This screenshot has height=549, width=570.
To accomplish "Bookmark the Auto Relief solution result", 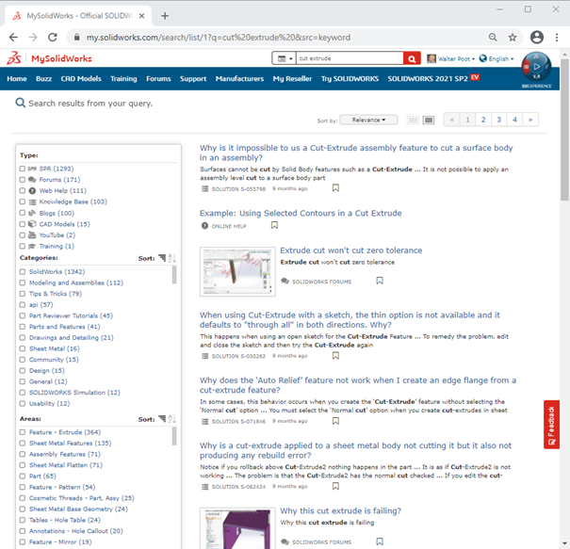I will pyautogui.click(x=335, y=421).
